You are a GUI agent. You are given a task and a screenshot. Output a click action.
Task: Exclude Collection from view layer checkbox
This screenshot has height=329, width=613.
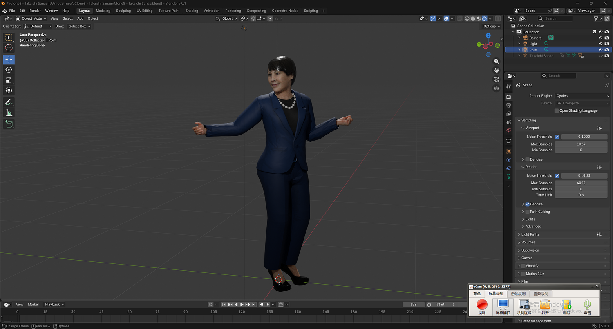pyautogui.click(x=595, y=32)
